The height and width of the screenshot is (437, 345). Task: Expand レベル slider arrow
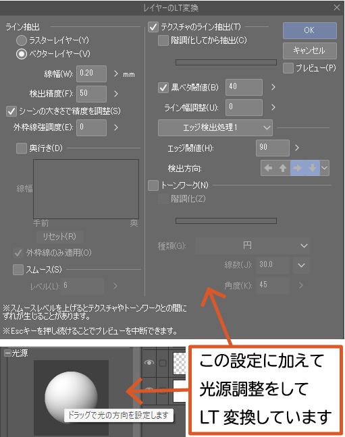click(x=115, y=286)
